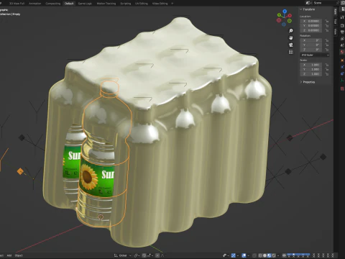
Task: Toggle the lock for Location Z
Action: pos(327,30)
